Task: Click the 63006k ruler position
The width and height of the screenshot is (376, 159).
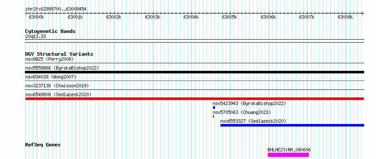Action: tap(268, 17)
